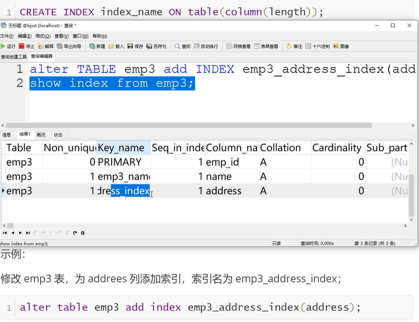Click the Non_unique column header
Screen dimensions: 419x322
70,148
